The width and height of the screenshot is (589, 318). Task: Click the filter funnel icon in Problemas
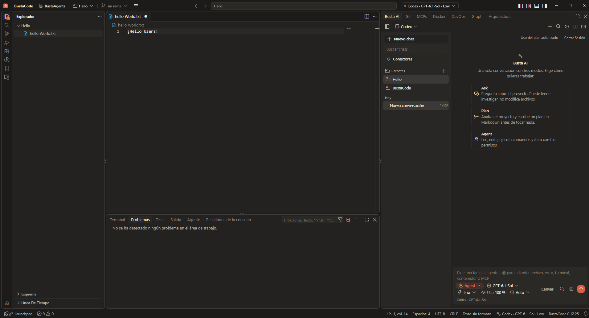340,220
